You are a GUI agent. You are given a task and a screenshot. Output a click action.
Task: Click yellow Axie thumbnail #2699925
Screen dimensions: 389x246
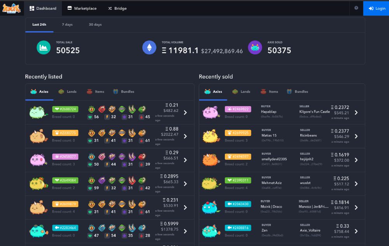pyautogui.click(x=211, y=136)
